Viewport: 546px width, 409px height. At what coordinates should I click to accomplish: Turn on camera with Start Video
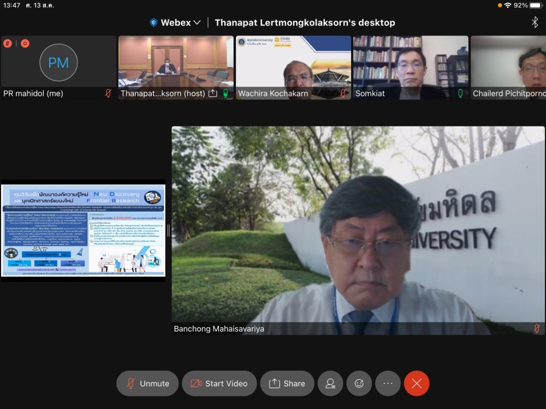click(x=219, y=383)
